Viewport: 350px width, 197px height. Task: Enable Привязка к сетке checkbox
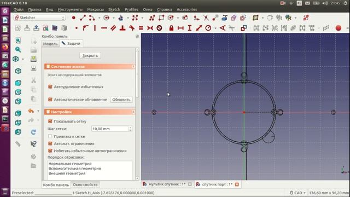(x=50, y=136)
